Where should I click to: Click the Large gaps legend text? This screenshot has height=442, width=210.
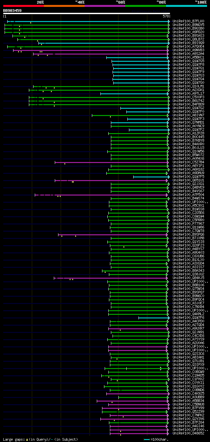(40, 439)
